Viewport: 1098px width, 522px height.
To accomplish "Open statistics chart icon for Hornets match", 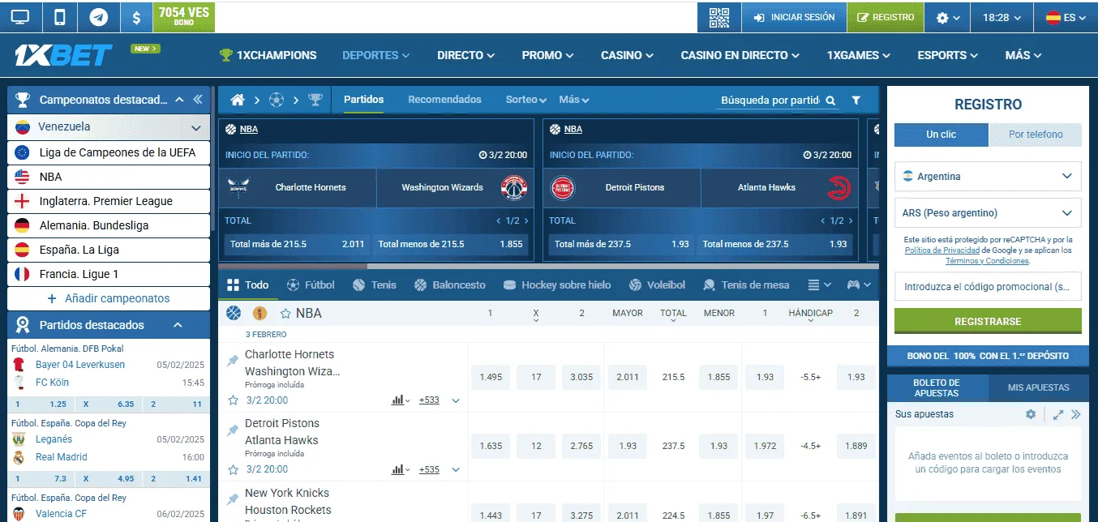I will (401, 400).
